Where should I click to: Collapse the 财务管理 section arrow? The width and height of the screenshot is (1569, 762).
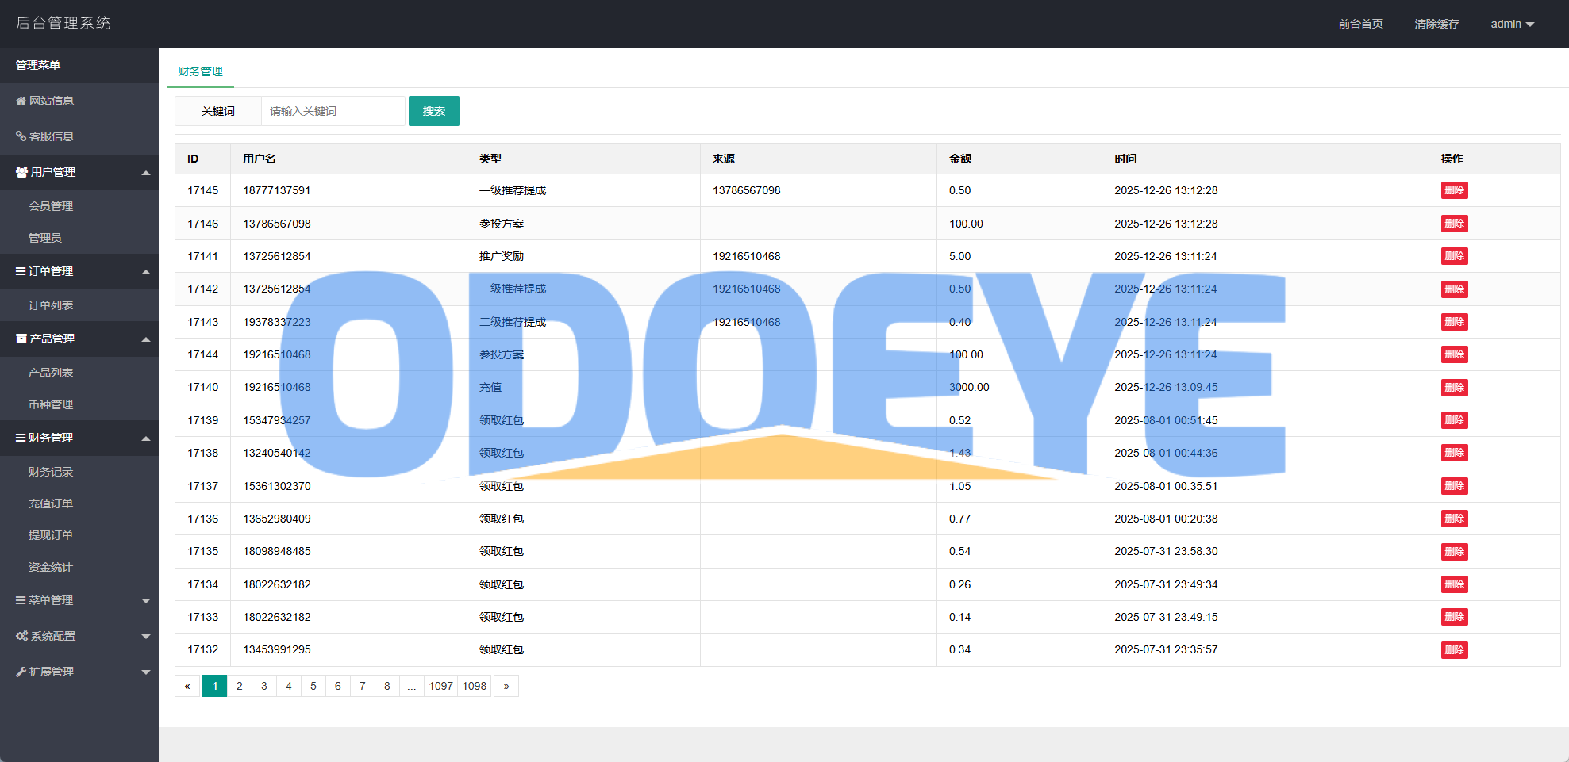pos(146,438)
